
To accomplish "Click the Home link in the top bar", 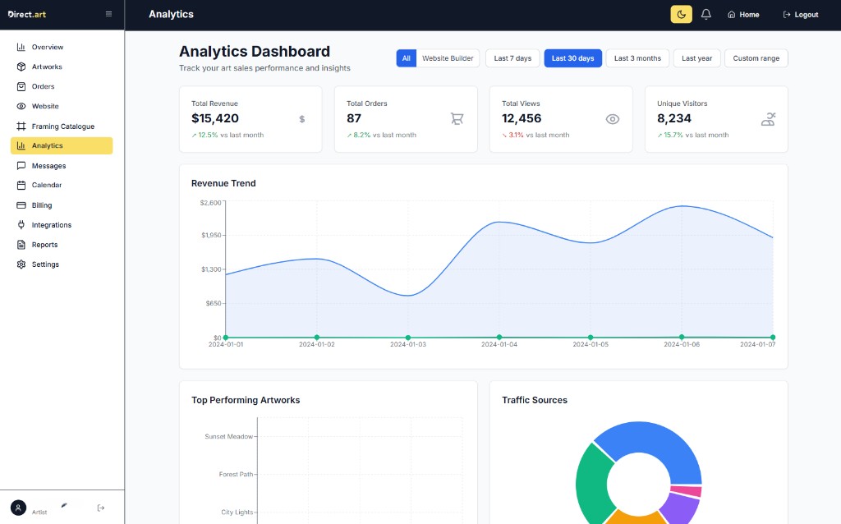I will (742, 14).
